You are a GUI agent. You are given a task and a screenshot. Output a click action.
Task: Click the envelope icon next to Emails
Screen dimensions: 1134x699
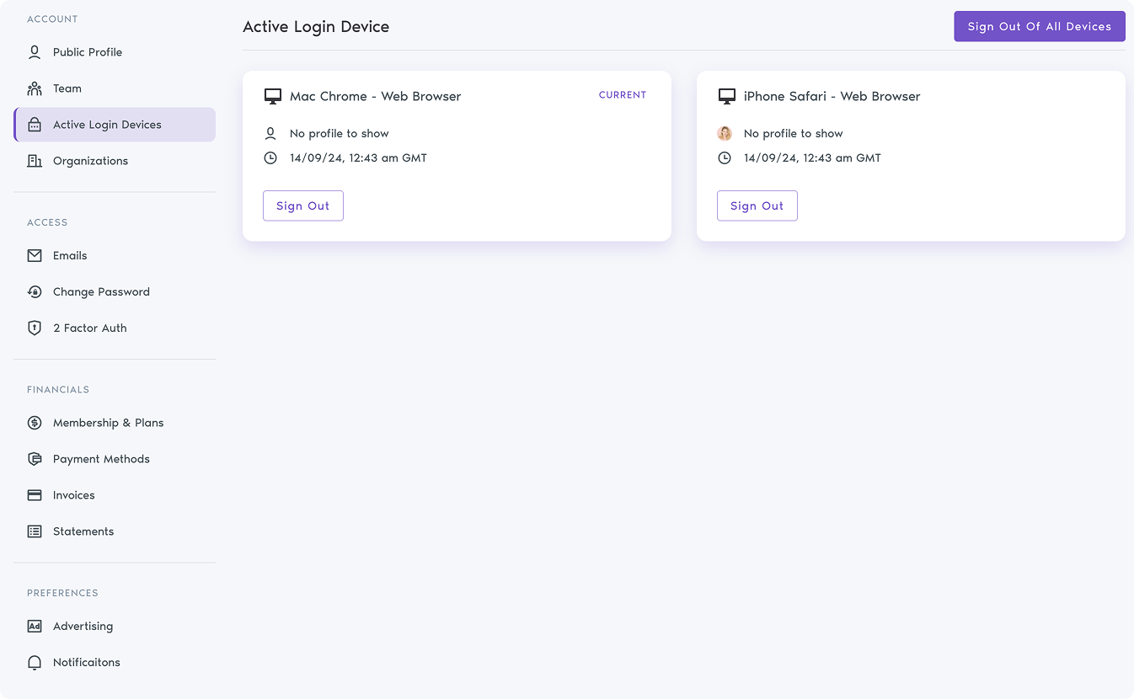34,255
